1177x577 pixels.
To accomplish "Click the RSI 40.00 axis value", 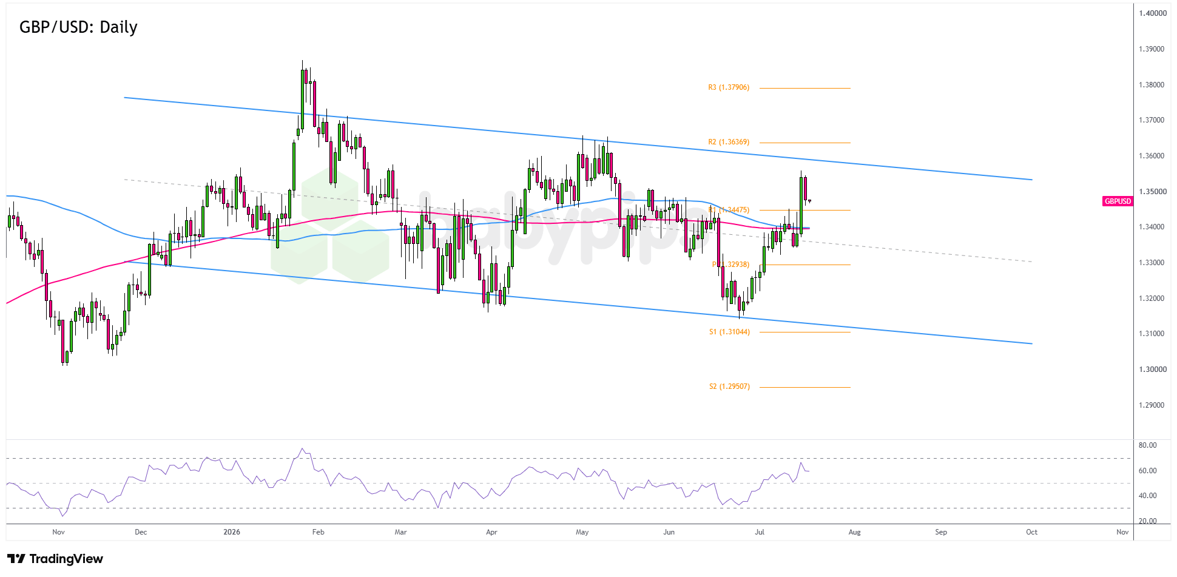I will click(x=1148, y=496).
